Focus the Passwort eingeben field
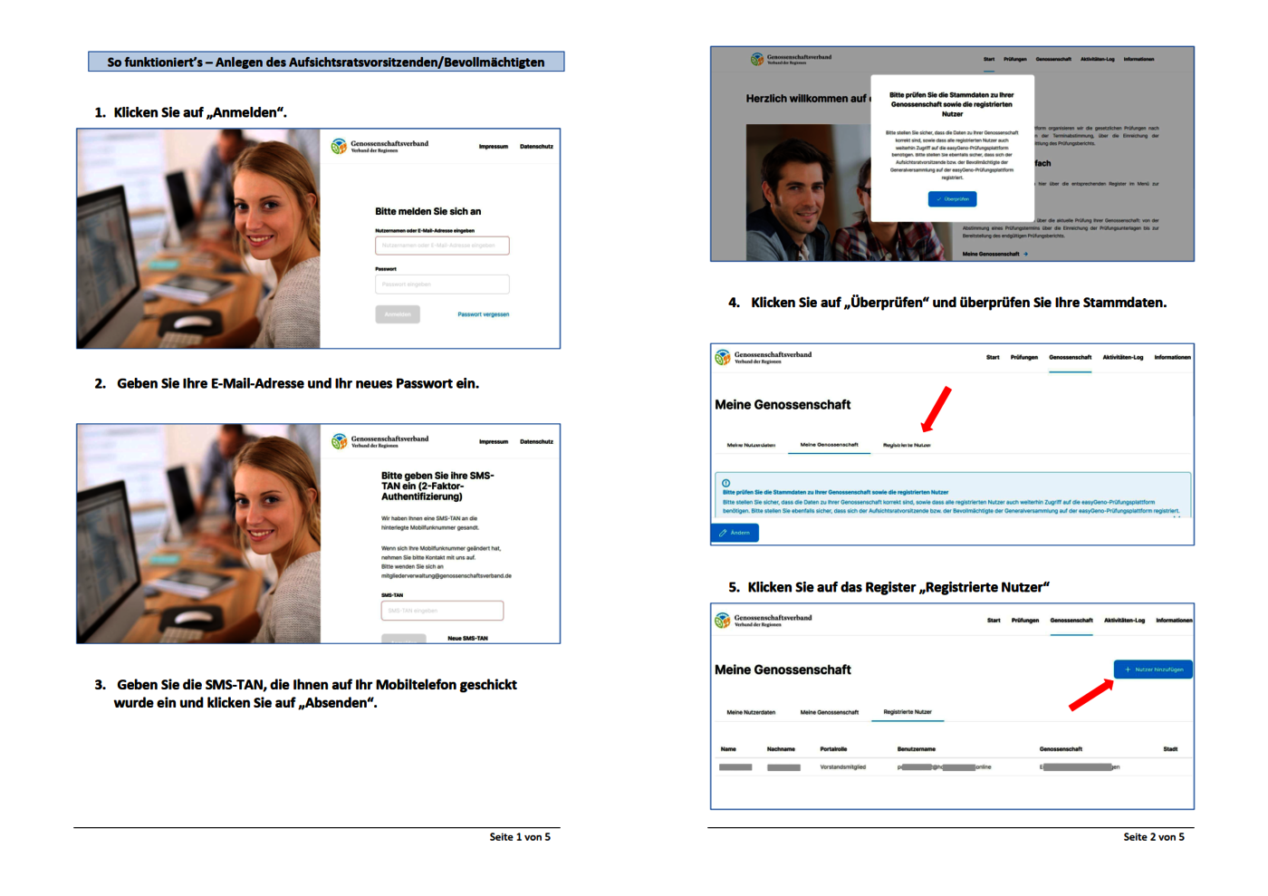 point(442,284)
